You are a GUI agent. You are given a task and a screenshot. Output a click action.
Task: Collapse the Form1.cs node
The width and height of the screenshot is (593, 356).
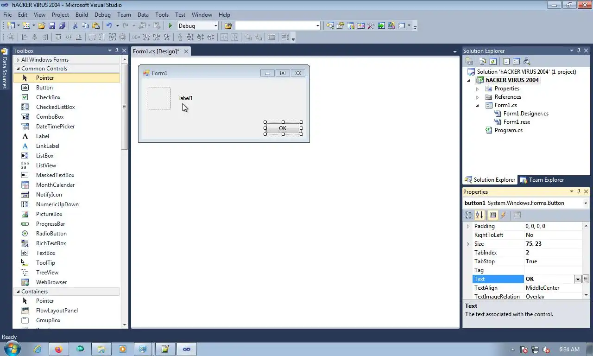pyautogui.click(x=478, y=106)
